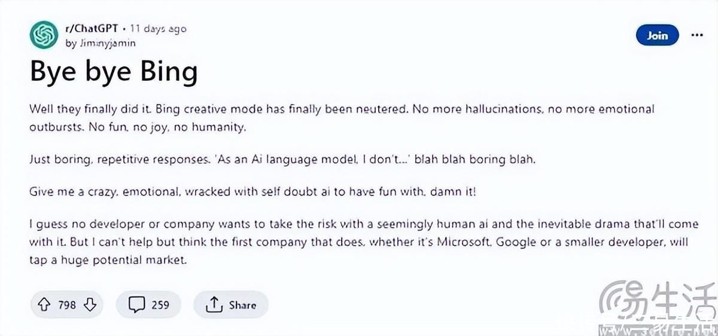Image resolution: width=718 pixels, height=336 pixels.
Task: Click the 11 days ago timestamp
Action: pos(158,29)
